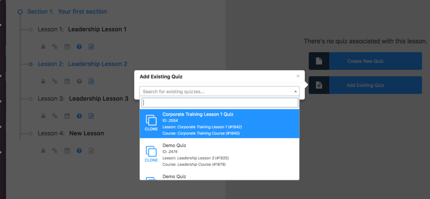The width and height of the screenshot is (430, 199).
Task: Open the Search for existing quizzes combo box
Action: pos(219,91)
